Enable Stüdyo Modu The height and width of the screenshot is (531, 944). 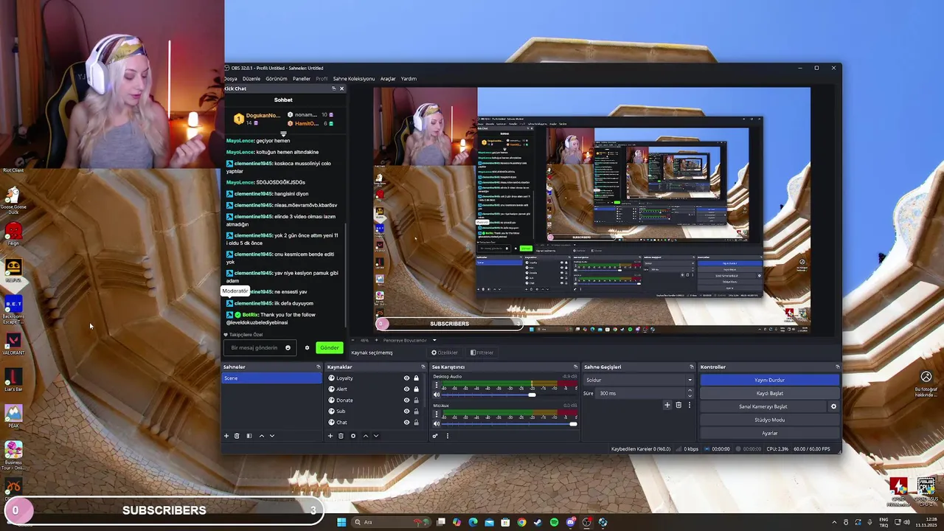pyautogui.click(x=770, y=420)
